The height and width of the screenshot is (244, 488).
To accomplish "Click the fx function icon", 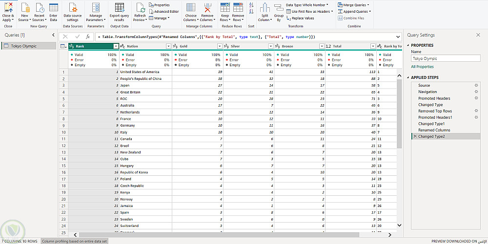I will [88, 37].
